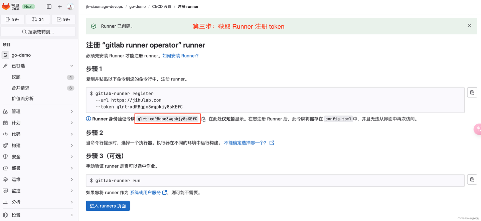Click the 设置 gear icon
This screenshot has height=221, width=481.
pyautogui.click(x=5, y=215)
